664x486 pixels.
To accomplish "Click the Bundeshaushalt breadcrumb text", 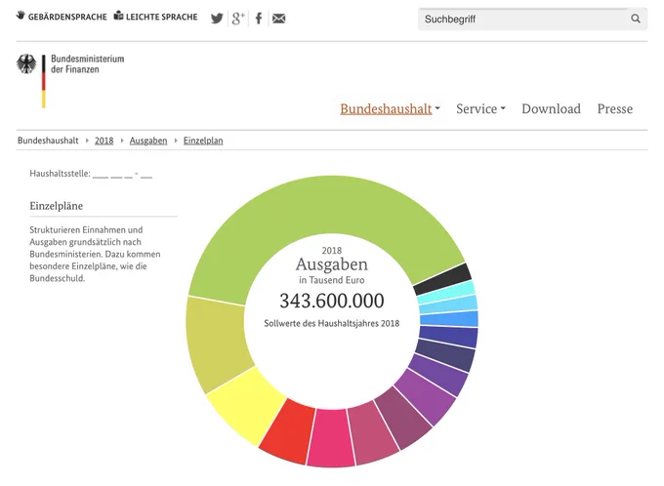I will (x=48, y=141).
